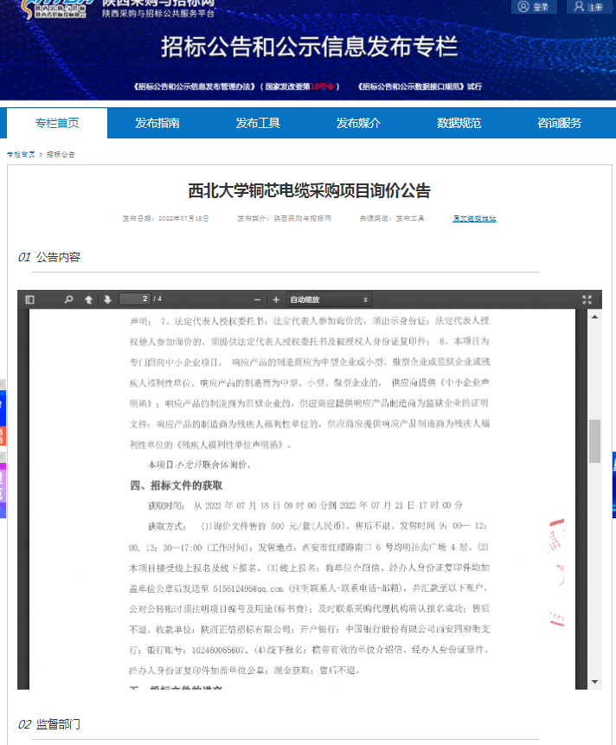Viewport: 616px width, 745px height.
Task: Open the 发布指南 tab
Action: (157, 123)
